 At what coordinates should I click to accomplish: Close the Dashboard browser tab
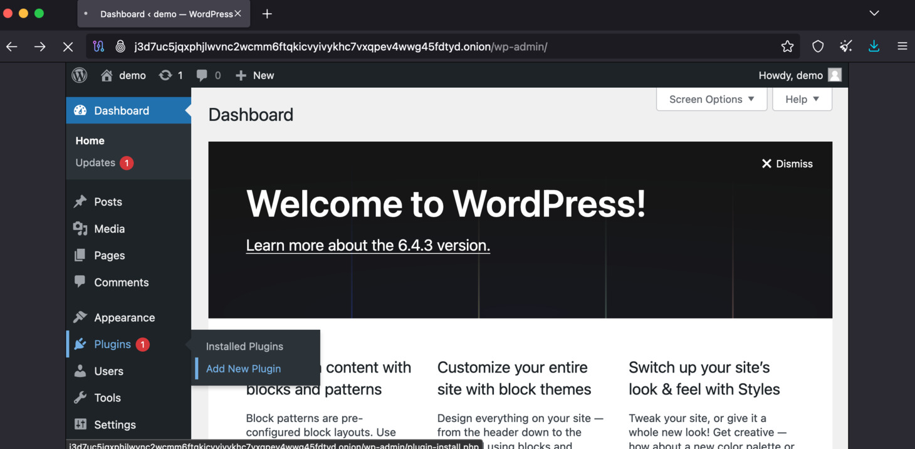point(238,14)
